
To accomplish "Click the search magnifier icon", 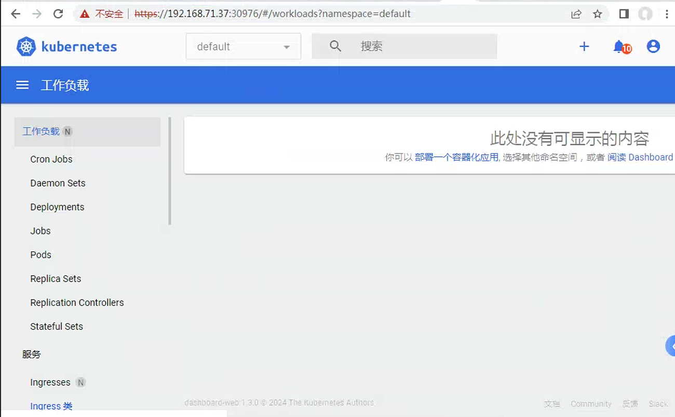I will [x=335, y=46].
